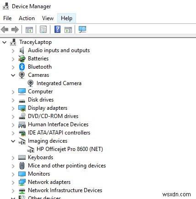This screenshot has width=196, height=199.
Task: Expand IDE ATA/ATAPI controllers chevron
Action: (x=13, y=133)
